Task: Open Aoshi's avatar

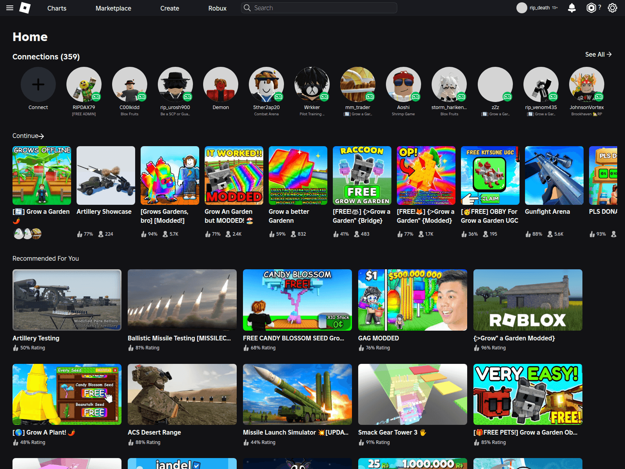Action: (404, 84)
